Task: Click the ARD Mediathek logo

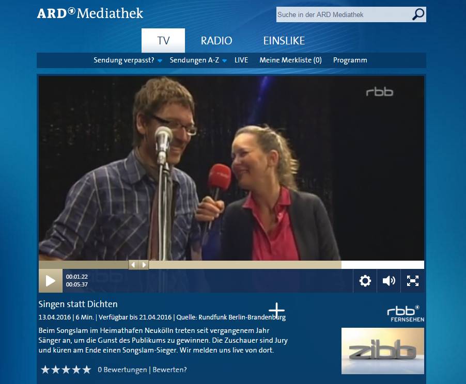Action: pyautogui.click(x=90, y=13)
